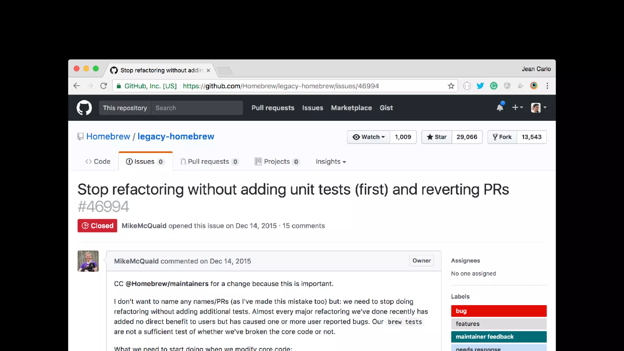
Task: Go back with the browser back arrow
Action: pyautogui.click(x=77, y=86)
